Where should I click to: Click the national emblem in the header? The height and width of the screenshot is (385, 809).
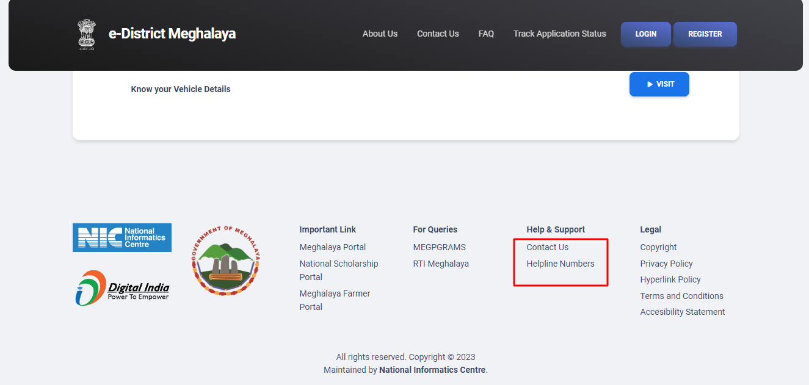pos(86,34)
